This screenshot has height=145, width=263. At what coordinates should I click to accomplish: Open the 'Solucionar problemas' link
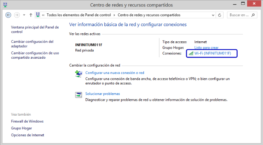[x=103, y=94]
